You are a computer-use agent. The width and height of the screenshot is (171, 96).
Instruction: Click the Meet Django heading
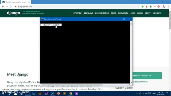(18, 74)
